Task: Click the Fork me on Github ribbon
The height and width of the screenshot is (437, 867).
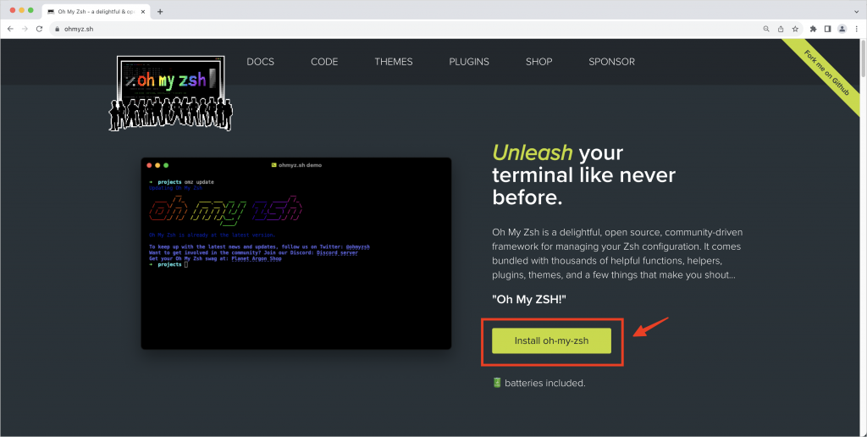Action: click(826, 72)
